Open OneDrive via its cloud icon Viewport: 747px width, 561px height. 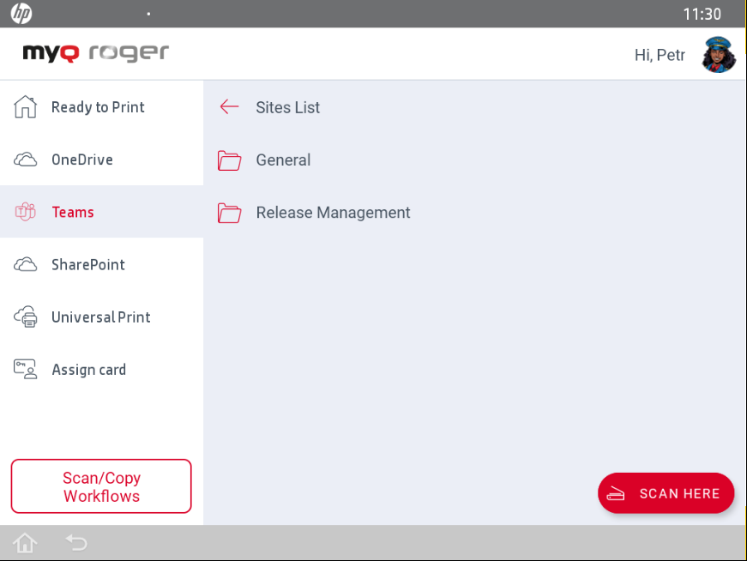click(26, 160)
